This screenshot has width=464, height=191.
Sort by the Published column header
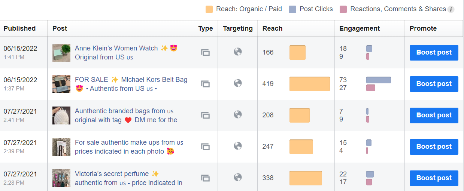[x=19, y=28]
